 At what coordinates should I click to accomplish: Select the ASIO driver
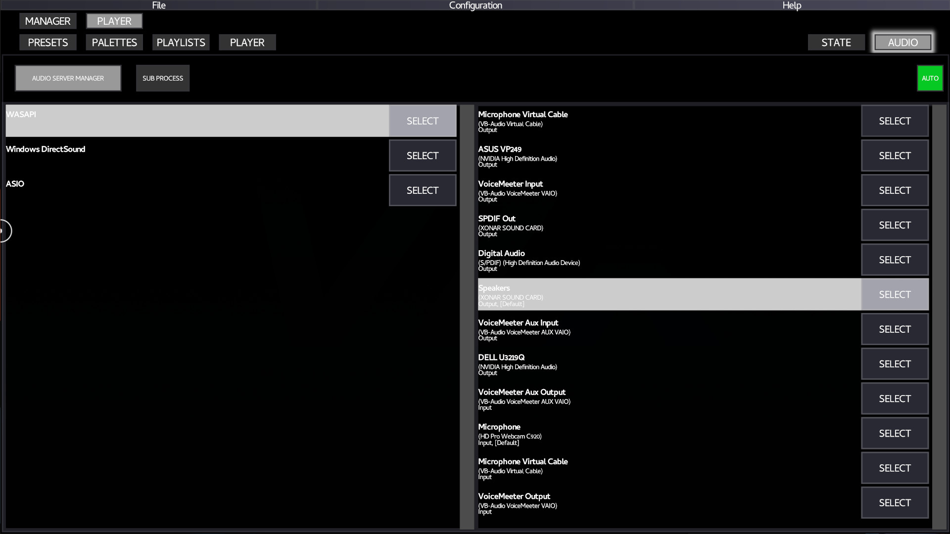pos(422,190)
